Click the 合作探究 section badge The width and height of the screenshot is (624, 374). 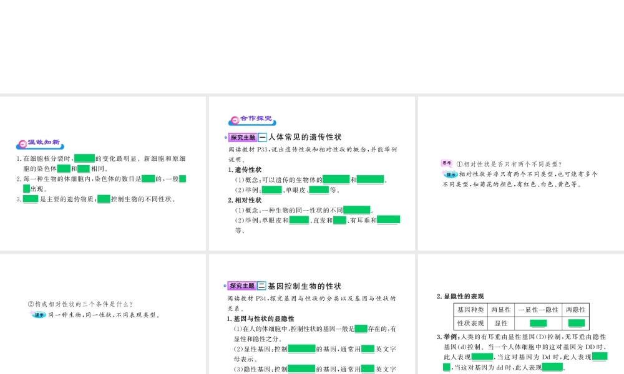(252, 120)
